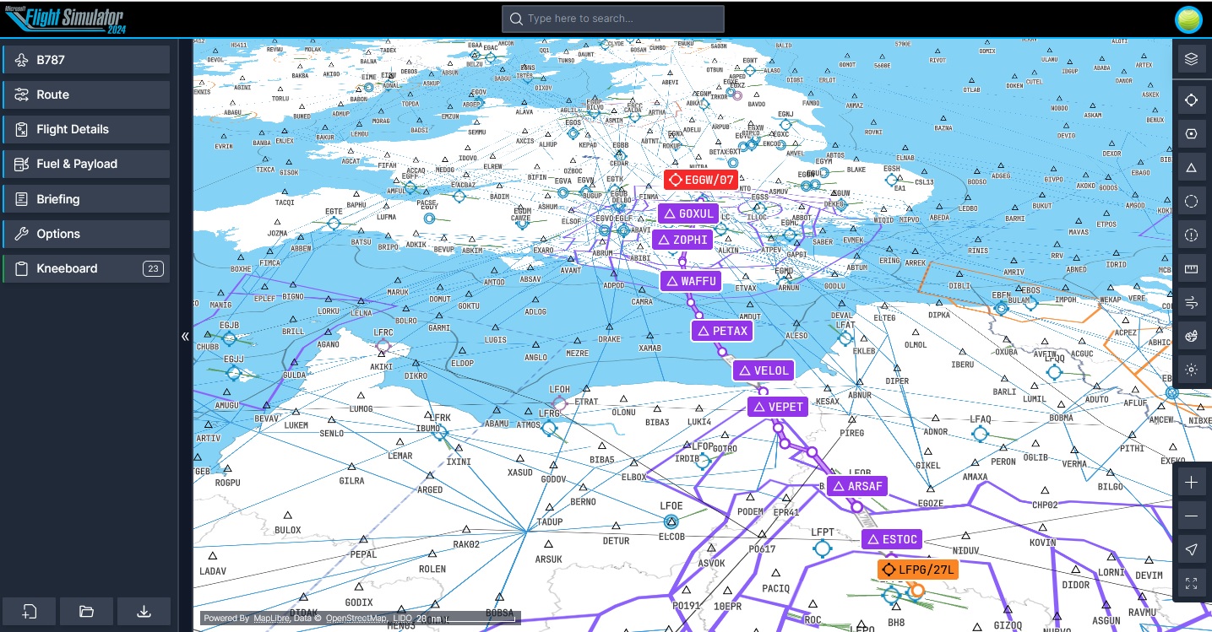Toggle the wind layer icon

pyautogui.click(x=1191, y=302)
